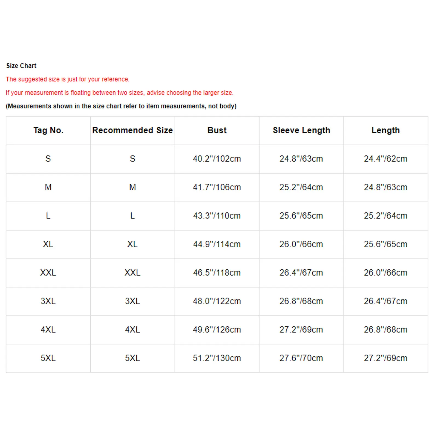Select 4XL in the Tag No. column

(48, 330)
